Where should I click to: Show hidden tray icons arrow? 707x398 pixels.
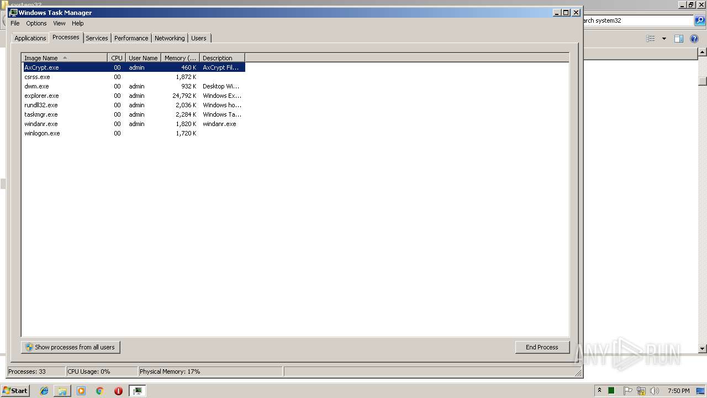(x=599, y=391)
